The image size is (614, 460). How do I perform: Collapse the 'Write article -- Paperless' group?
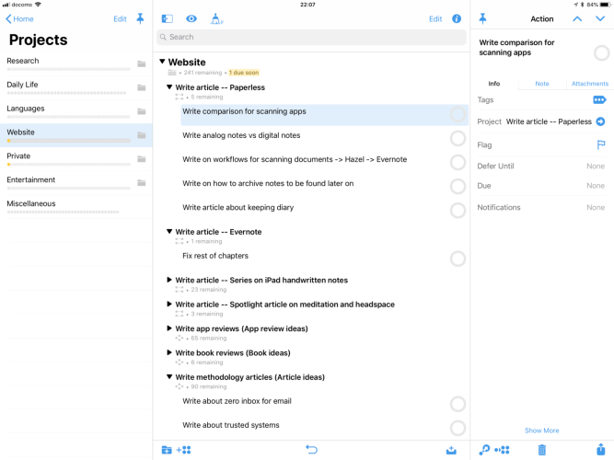[169, 87]
